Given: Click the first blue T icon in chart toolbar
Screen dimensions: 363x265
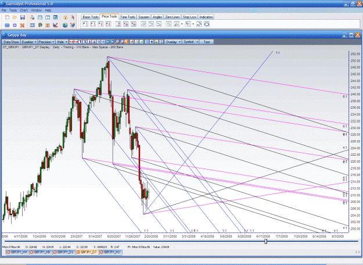Looking at the screenshot, I should tap(80, 42).
